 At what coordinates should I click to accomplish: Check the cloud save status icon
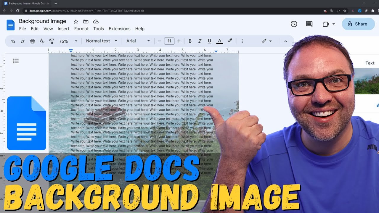96,21
